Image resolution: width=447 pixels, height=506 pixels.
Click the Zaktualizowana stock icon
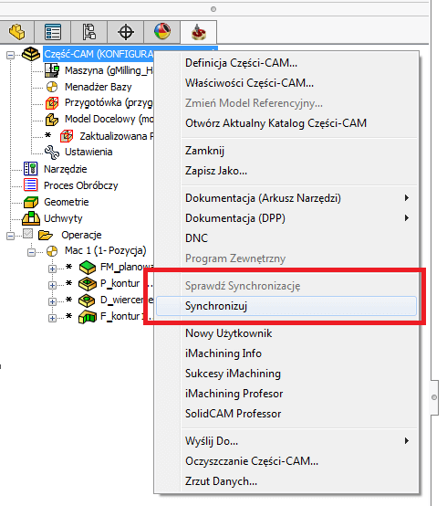pos(67,136)
